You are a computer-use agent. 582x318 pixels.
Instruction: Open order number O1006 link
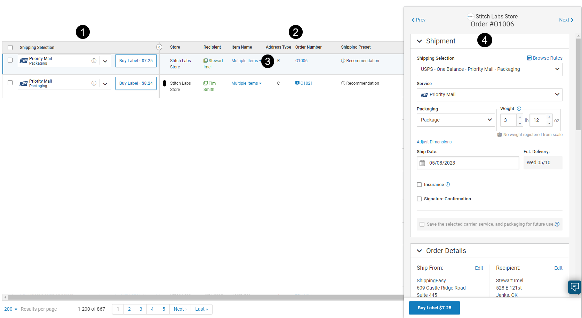coord(301,61)
